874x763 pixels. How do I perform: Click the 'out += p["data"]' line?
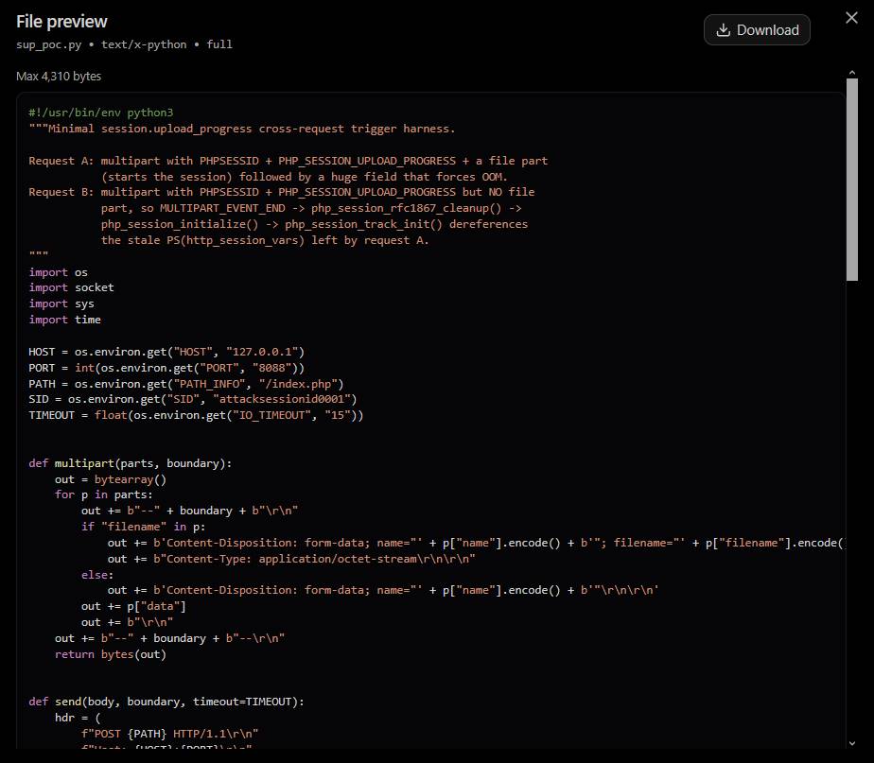133,606
